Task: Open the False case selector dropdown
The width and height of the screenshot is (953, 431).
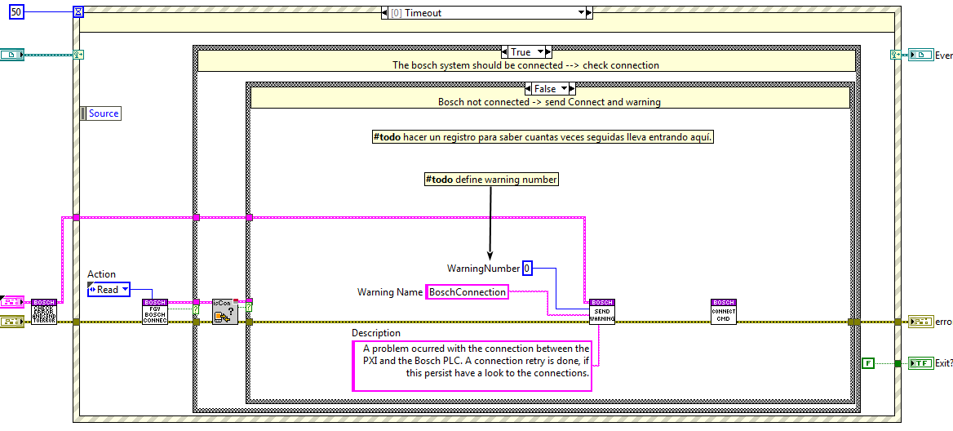Action: pos(565,89)
